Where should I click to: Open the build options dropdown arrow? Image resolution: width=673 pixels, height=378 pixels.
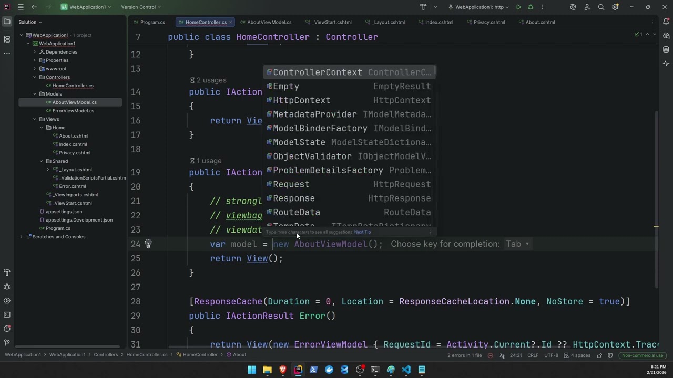coord(435,7)
